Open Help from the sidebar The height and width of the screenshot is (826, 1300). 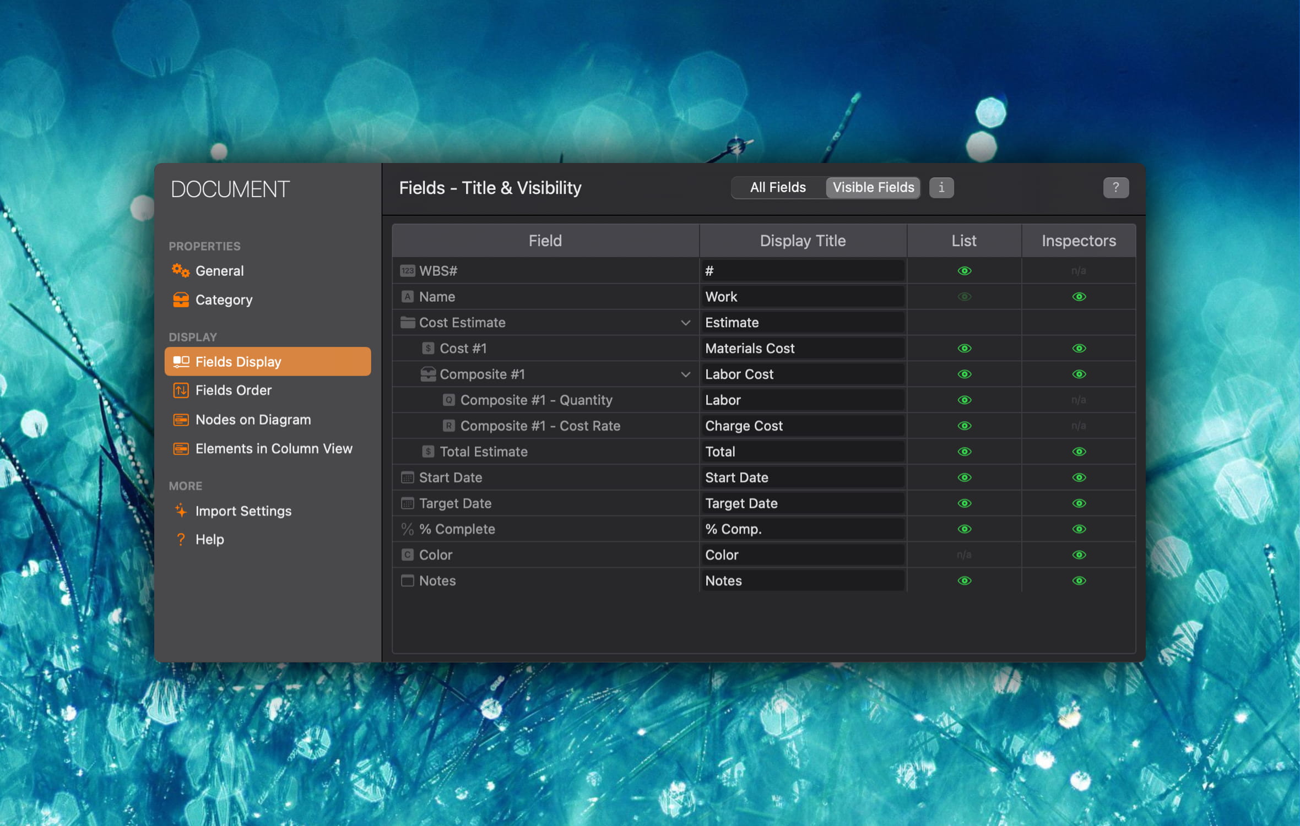[209, 539]
